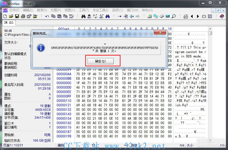Click the Find HEX values icon
Image resolution: width=228 pixels, height=150 pixels.
pyautogui.click(x=89, y=16)
